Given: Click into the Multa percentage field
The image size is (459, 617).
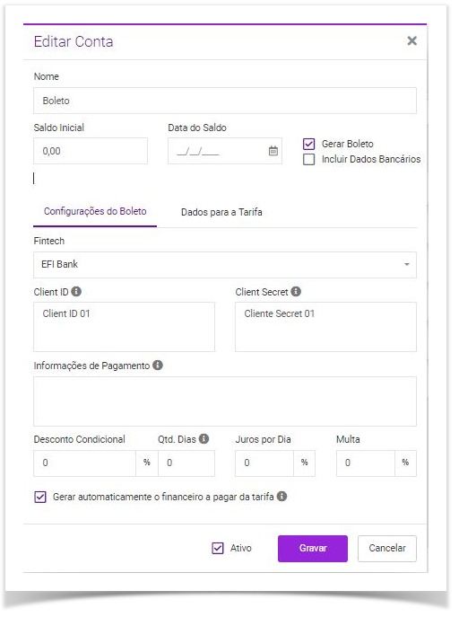Looking at the screenshot, I should point(366,463).
